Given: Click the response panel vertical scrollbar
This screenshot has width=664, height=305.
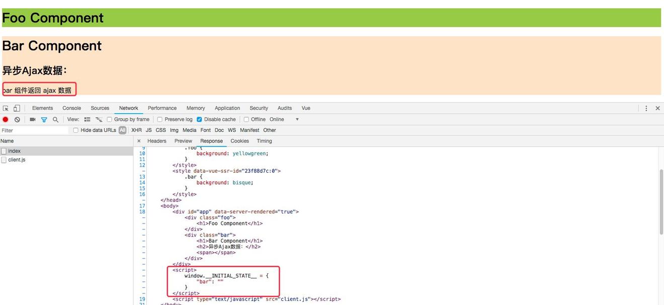Looking at the screenshot, I should (661, 201).
